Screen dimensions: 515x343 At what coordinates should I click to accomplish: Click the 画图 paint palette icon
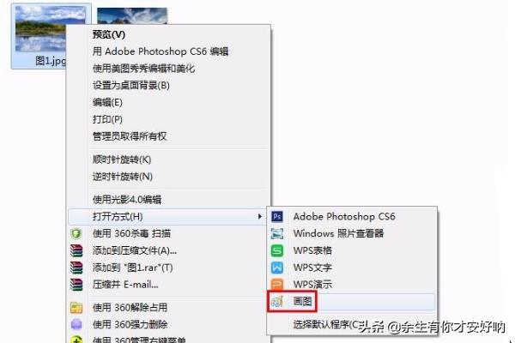click(277, 301)
